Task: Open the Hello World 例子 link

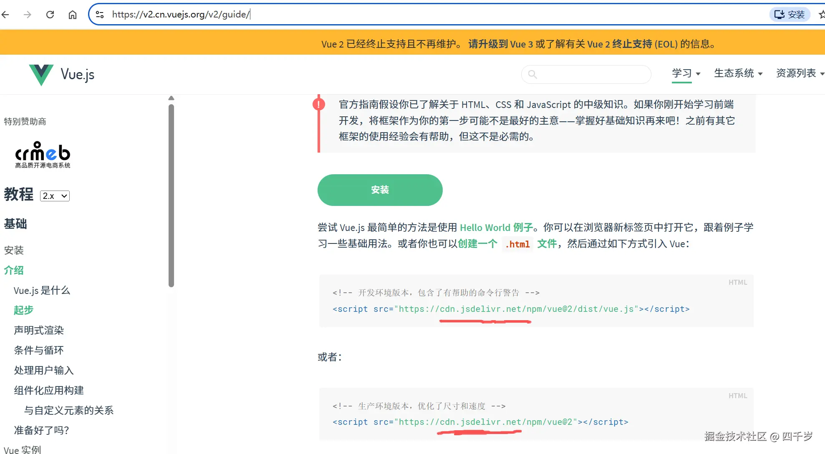Action: [496, 227]
